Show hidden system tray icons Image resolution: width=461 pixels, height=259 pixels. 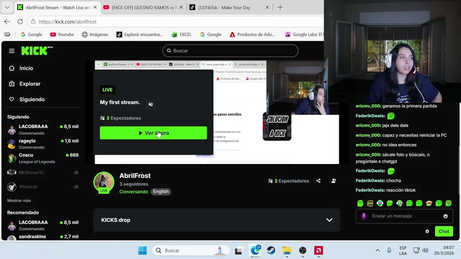pos(377,250)
